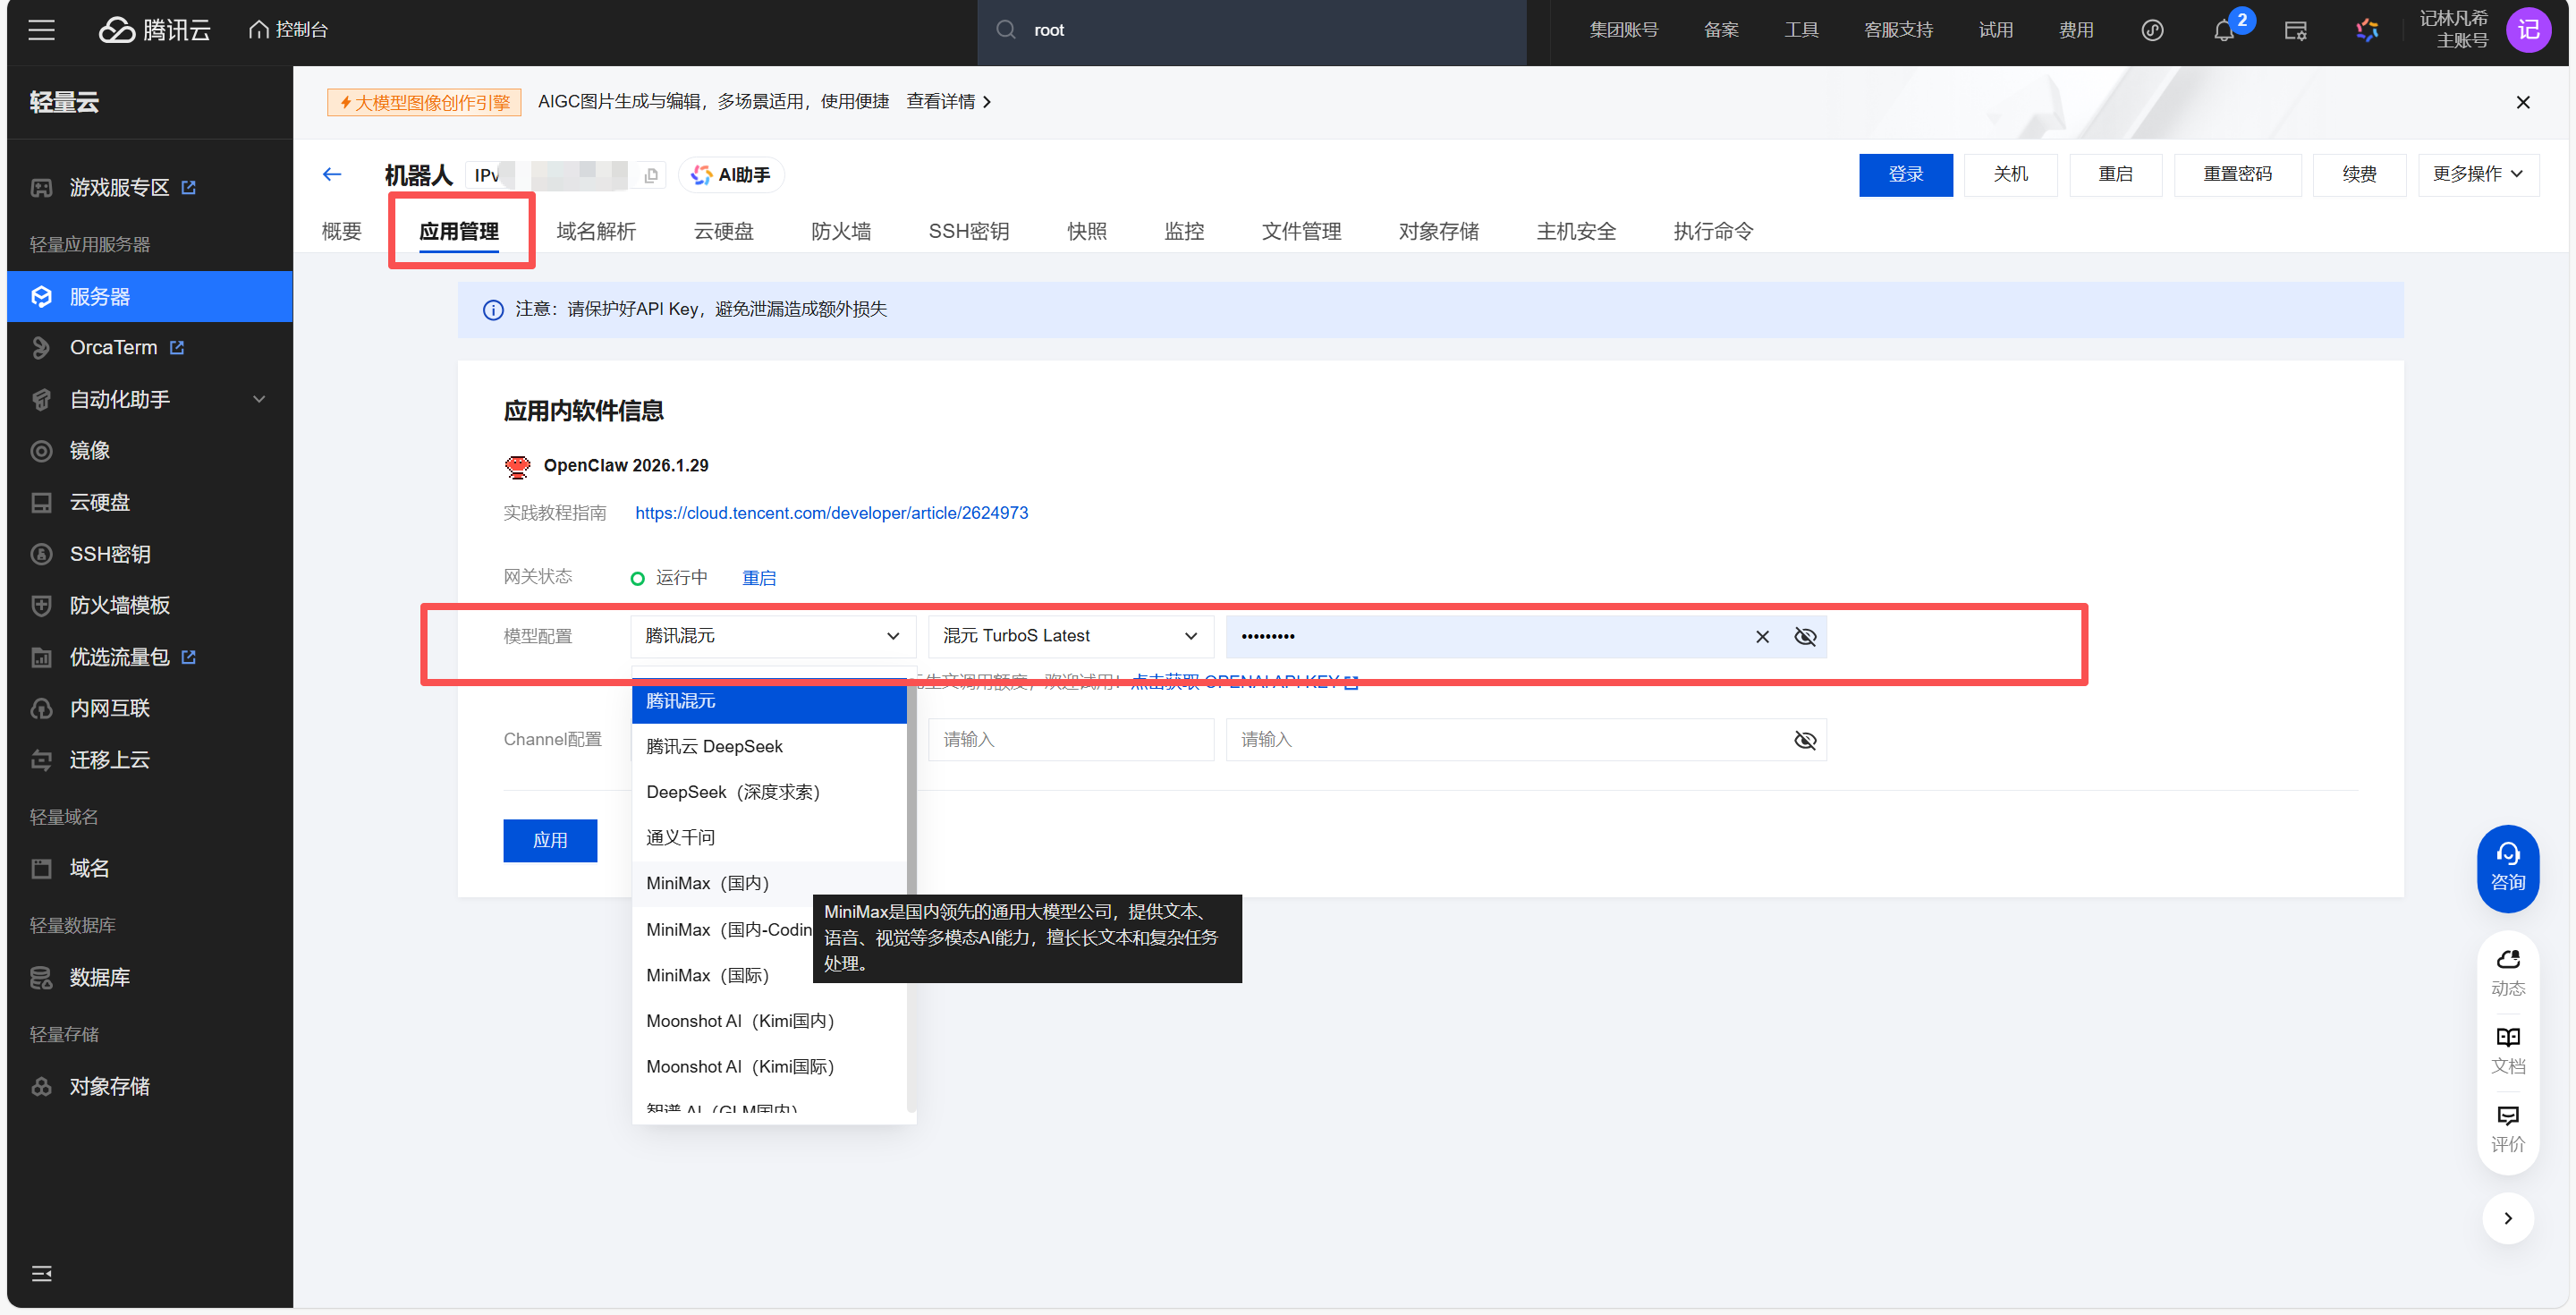Click the blue 应用 button

click(550, 840)
